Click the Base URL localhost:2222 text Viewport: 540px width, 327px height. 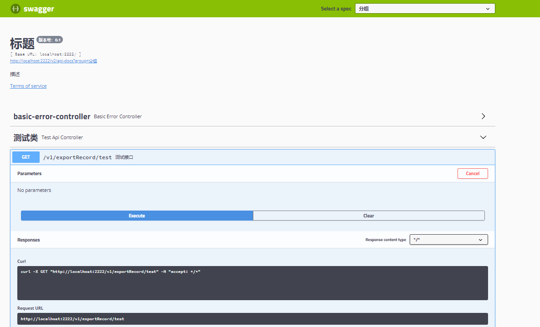tap(46, 54)
